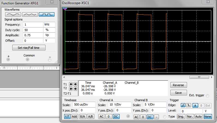
Task: Open the trigger level unit V dropdown
Action: [207, 111]
